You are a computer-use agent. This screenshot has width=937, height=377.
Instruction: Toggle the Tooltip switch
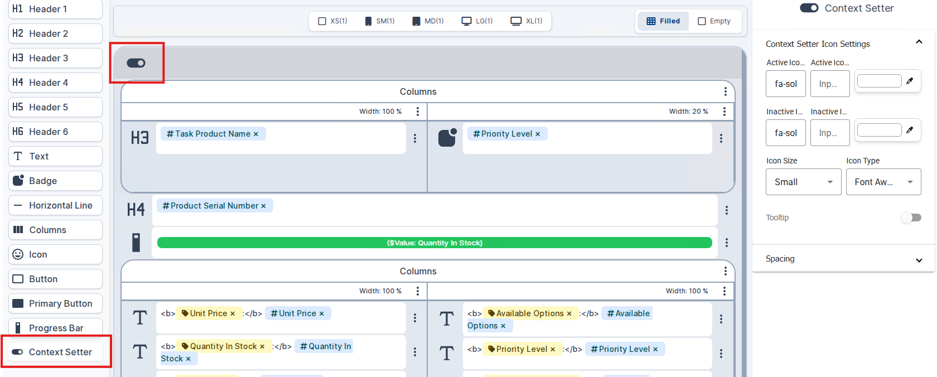911,217
